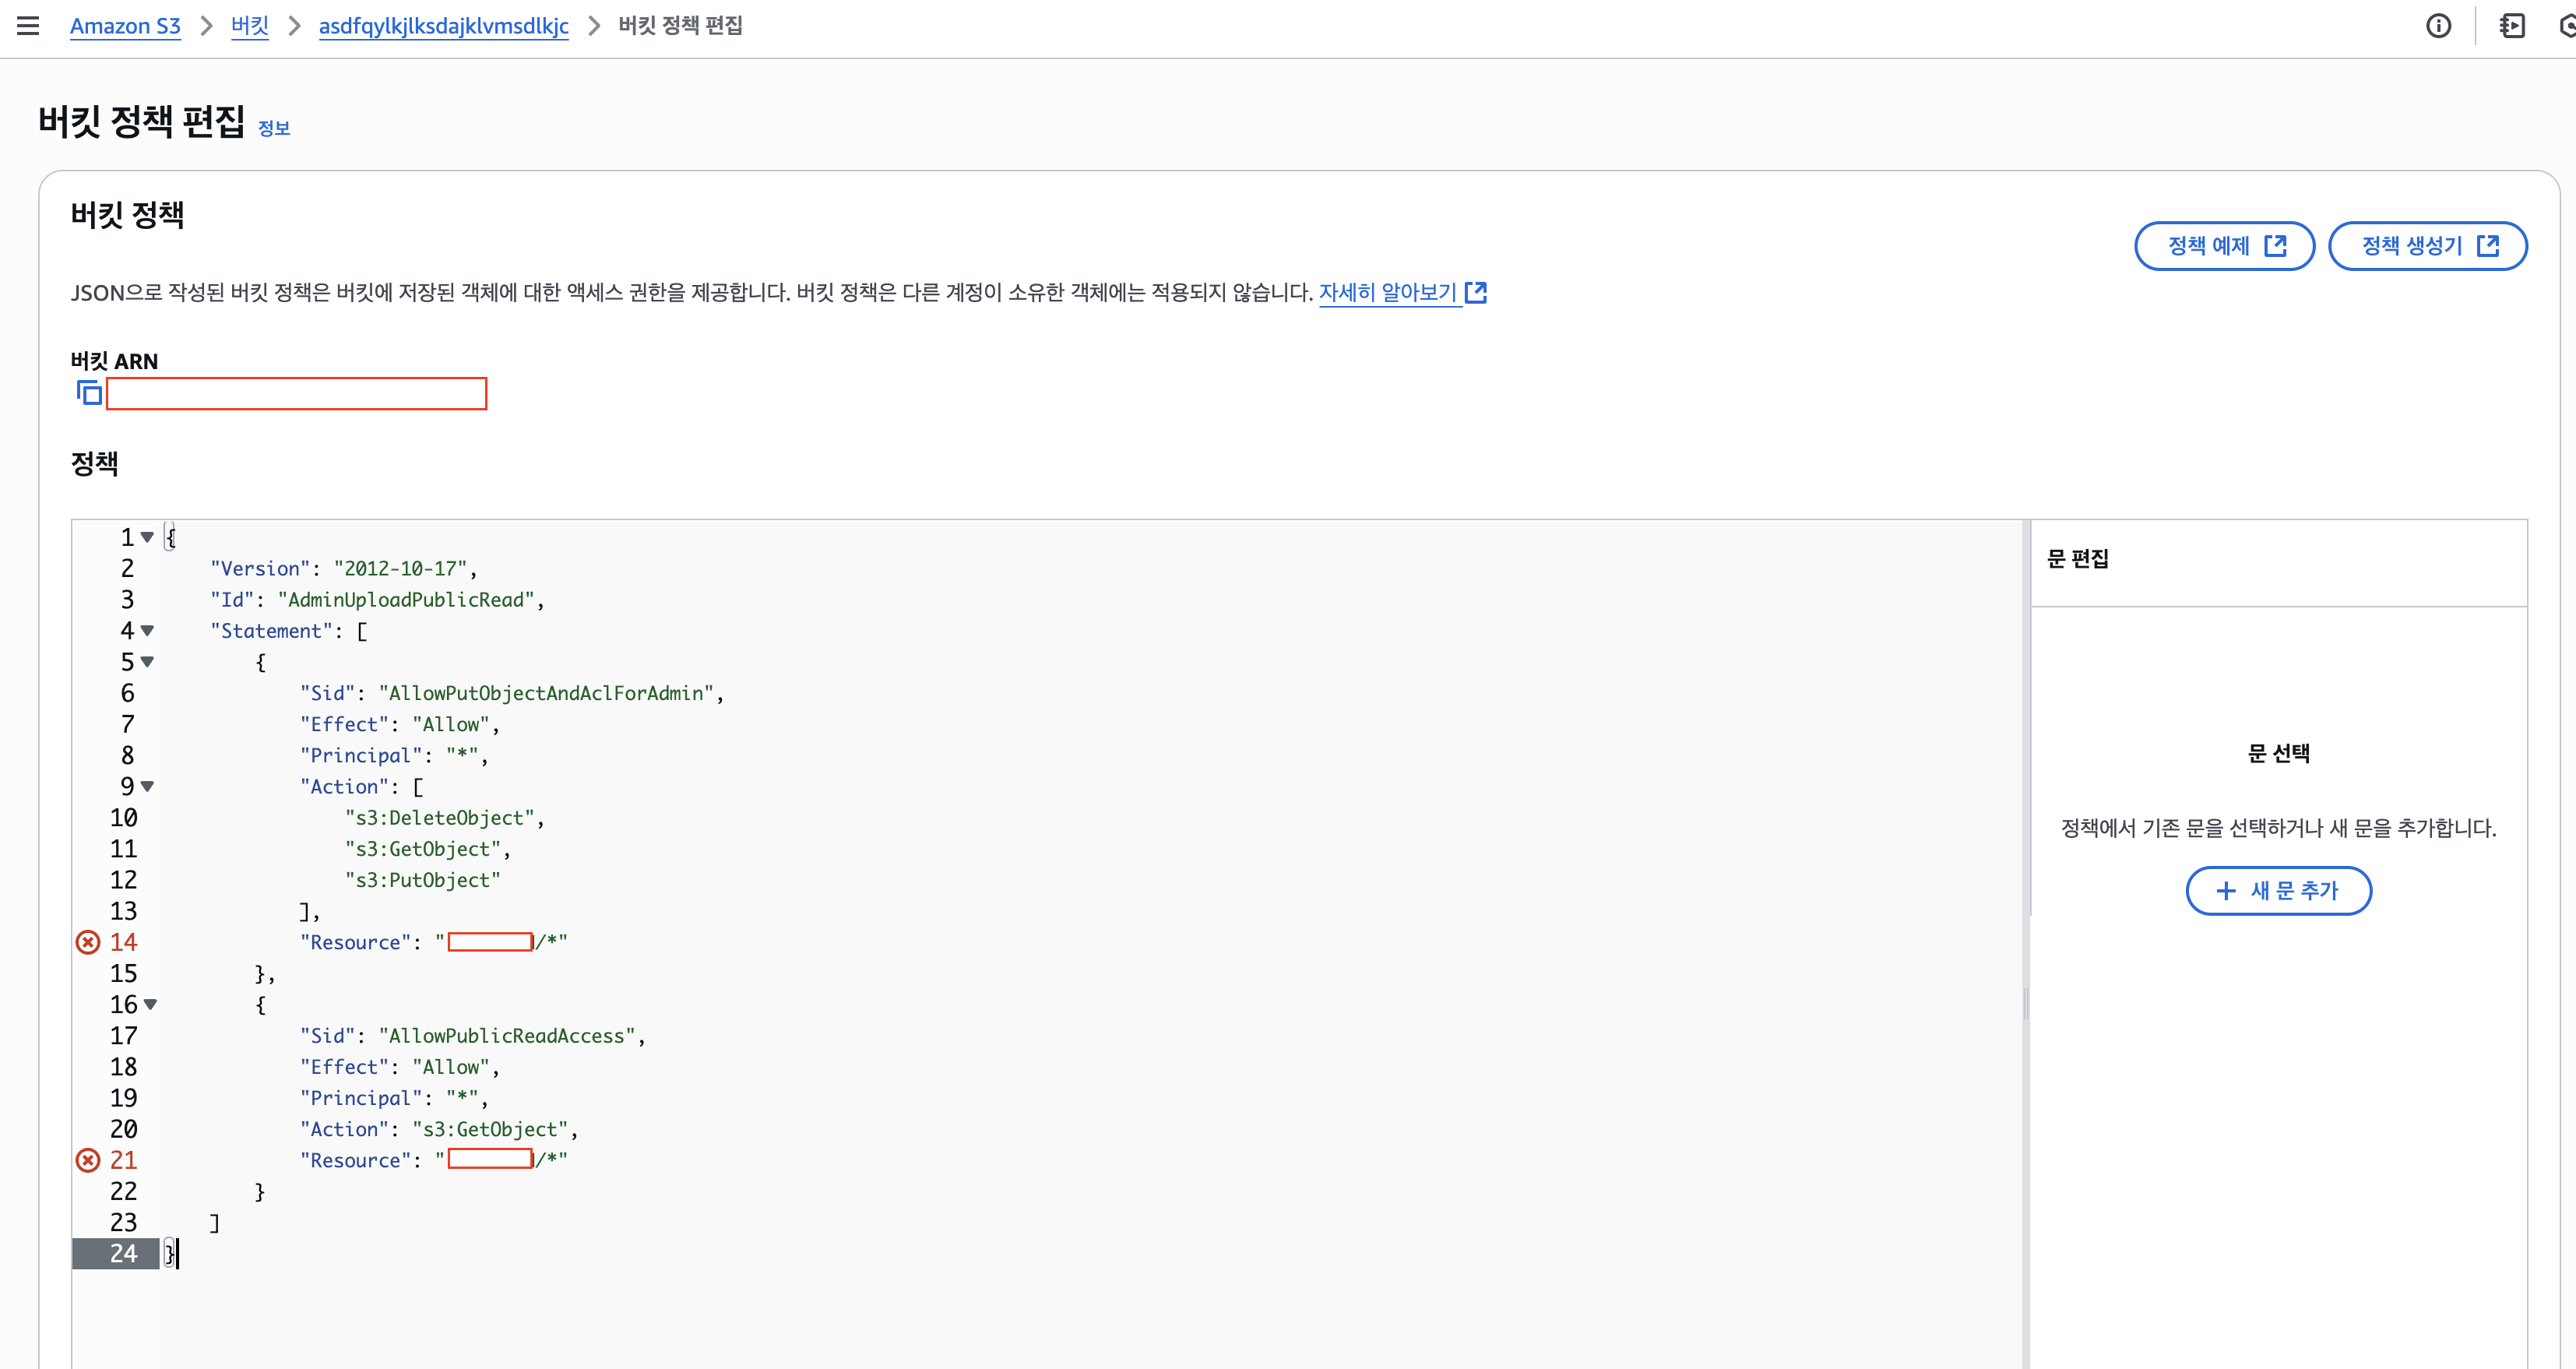Image resolution: width=2576 pixels, height=1369 pixels.
Task: Click the editor panel resize divider handle
Action: [x=2026, y=1002]
